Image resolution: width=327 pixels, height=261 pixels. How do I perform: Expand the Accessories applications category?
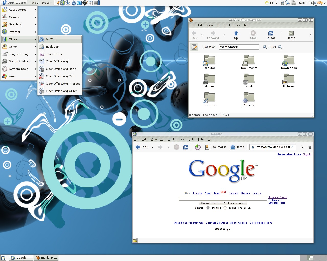tap(19, 10)
